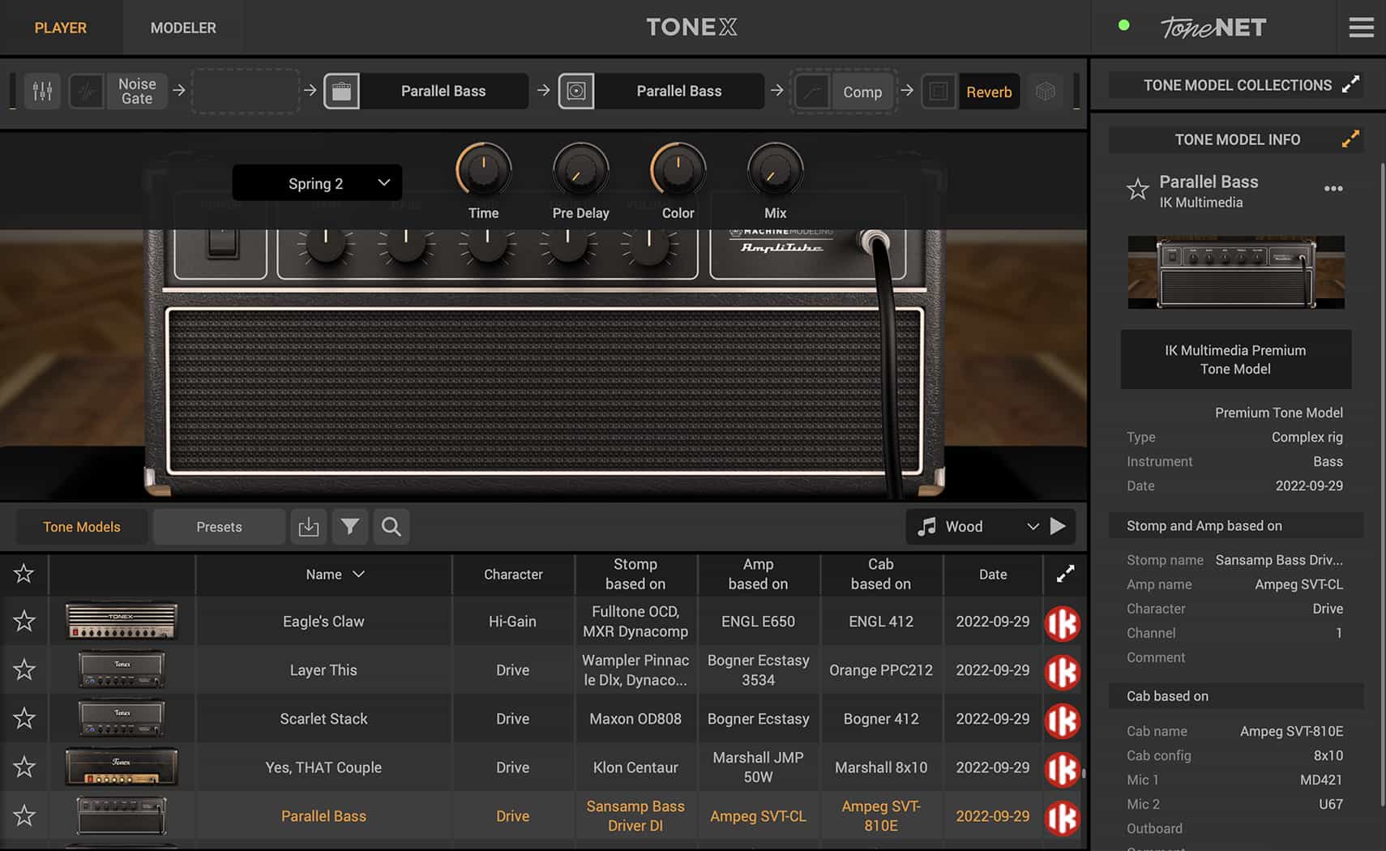1386x851 pixels.
Task: Switch to the MODELER tab
Action: (182, 27)
